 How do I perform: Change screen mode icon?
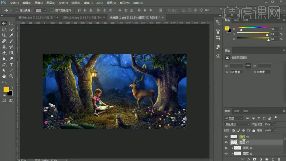(x=11, y=100)
